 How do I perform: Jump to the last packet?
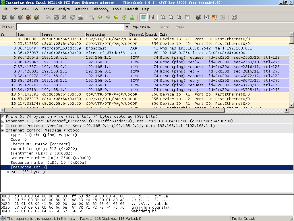pos(132,18)
